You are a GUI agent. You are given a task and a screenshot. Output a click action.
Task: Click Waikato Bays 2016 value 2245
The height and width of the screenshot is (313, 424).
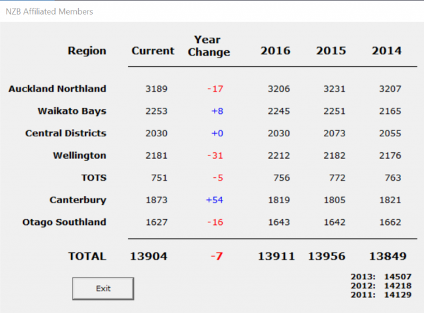click(279, 111)
